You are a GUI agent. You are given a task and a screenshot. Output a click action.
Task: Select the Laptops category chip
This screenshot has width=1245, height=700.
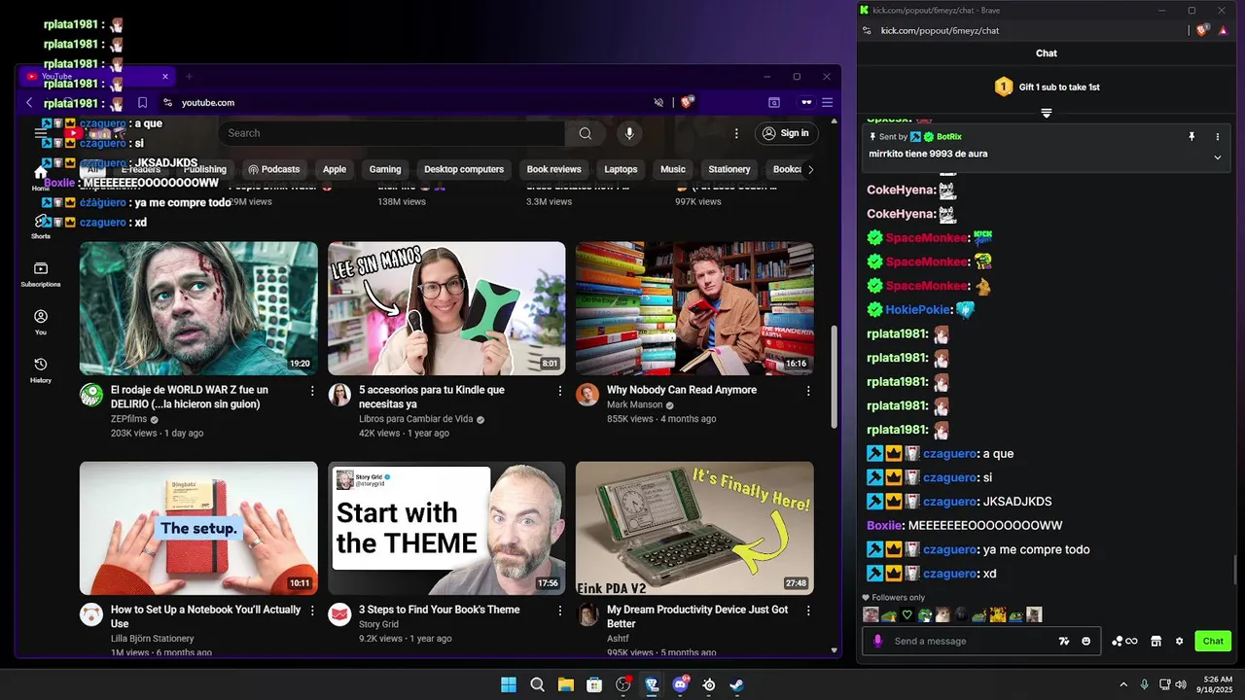pyautogui.click(x=621, y=169)
